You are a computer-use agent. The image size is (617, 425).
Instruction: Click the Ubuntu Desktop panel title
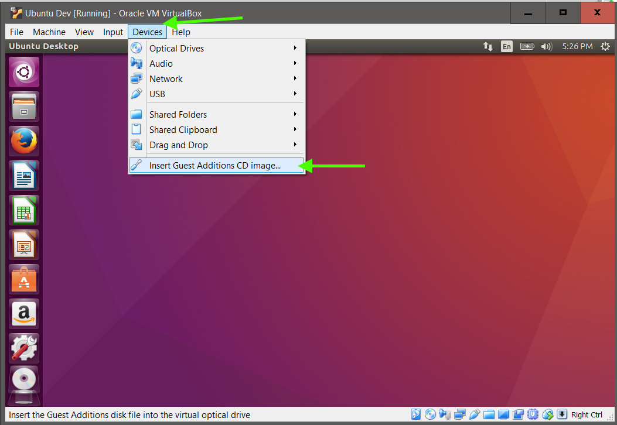44,46
